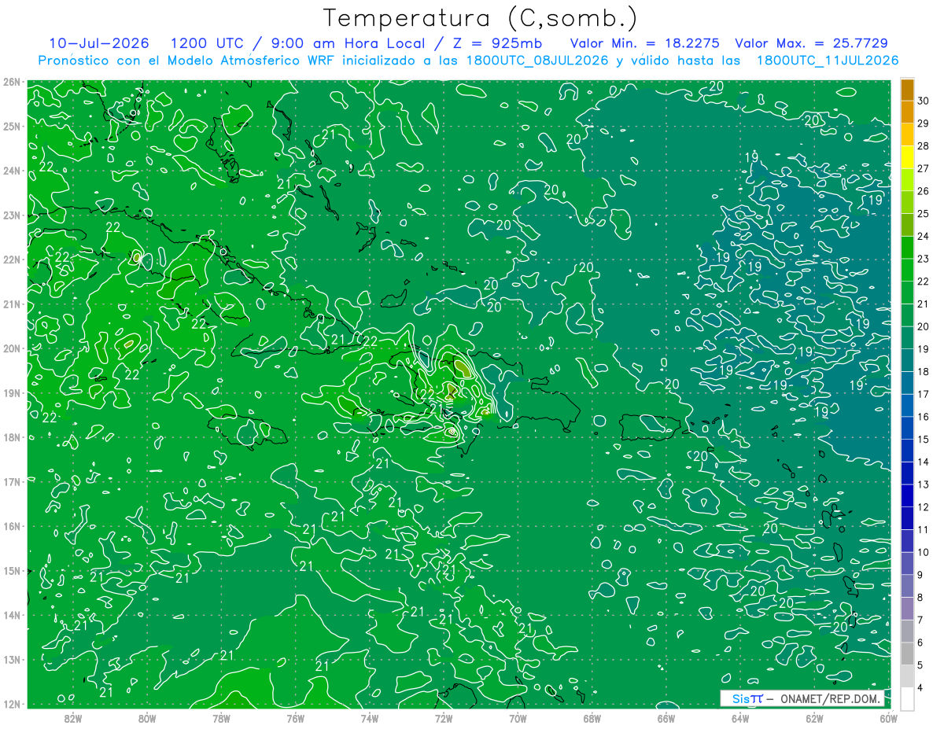Click the blue swatch between 14 and 15
This screenshot has width=944, height=729.
pos(907,451)
